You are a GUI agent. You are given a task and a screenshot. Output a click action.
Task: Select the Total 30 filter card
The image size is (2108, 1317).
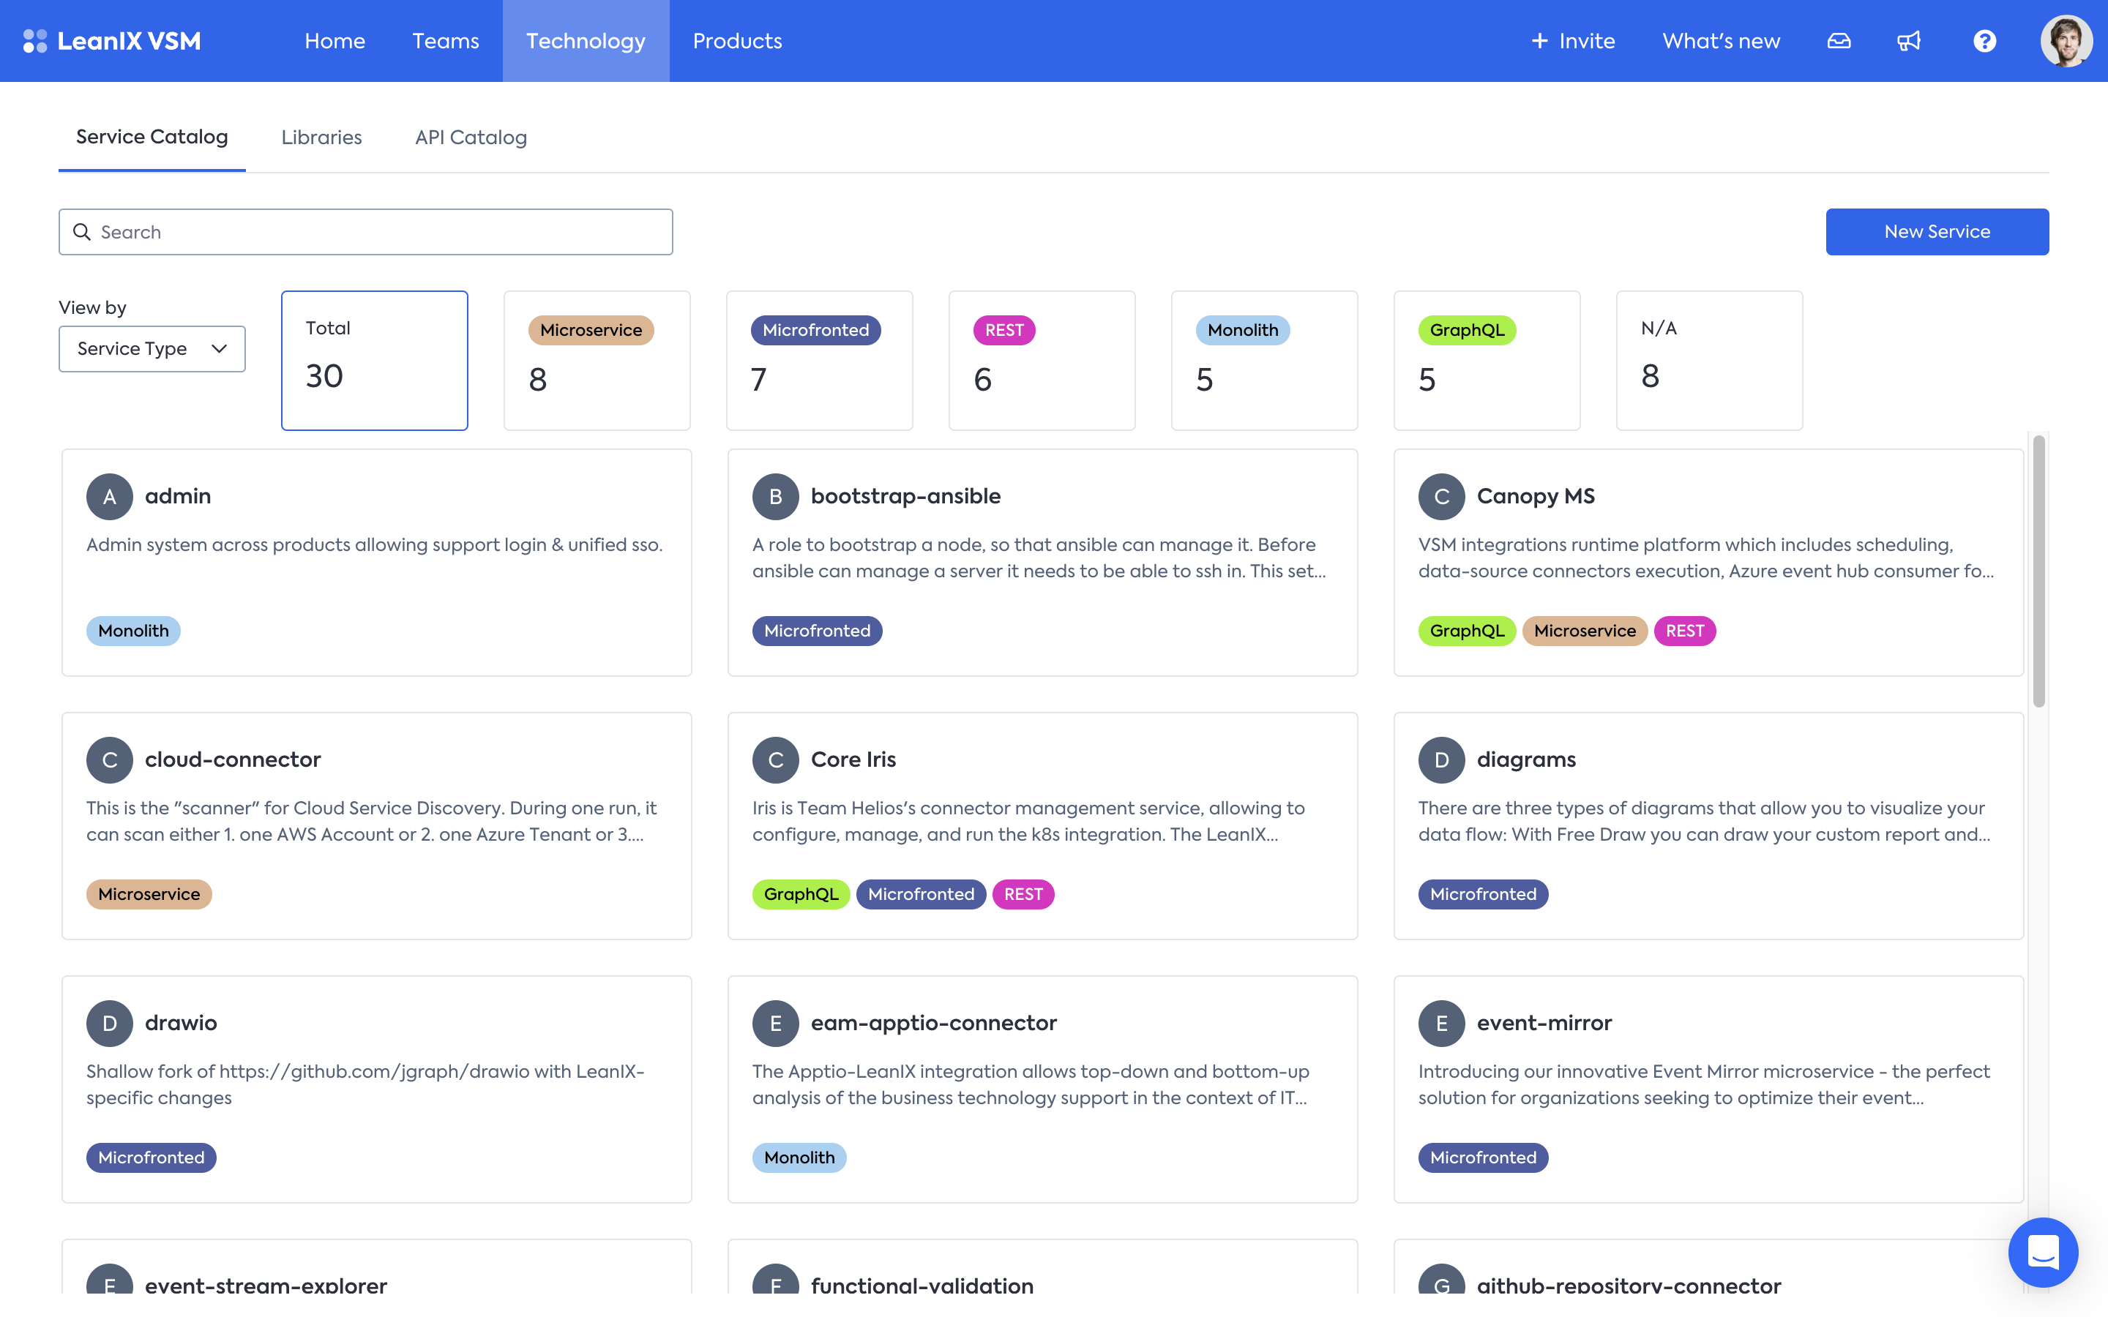click(375, 361)
